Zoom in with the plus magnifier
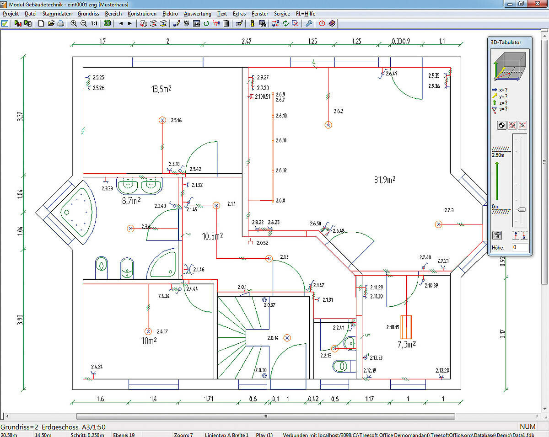 [x=74, y=23]
